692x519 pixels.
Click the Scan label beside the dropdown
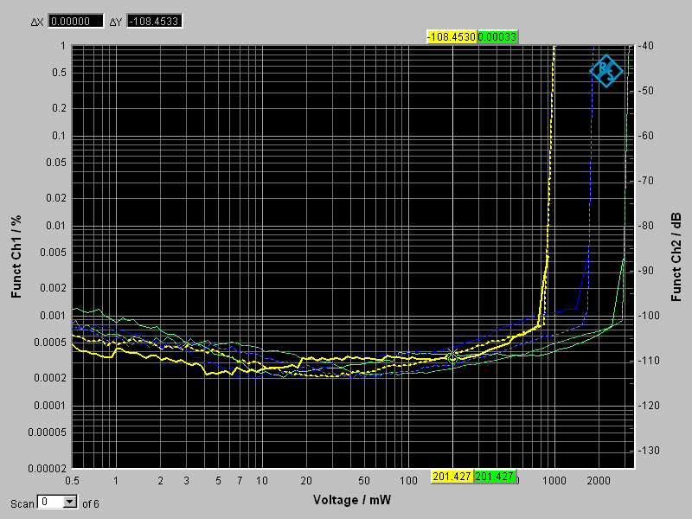coord(22,503)
